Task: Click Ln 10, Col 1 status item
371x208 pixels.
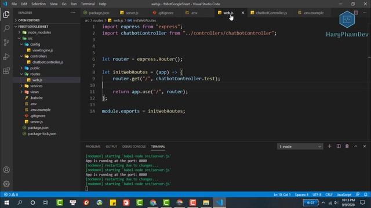Action: tap(282, 195)
